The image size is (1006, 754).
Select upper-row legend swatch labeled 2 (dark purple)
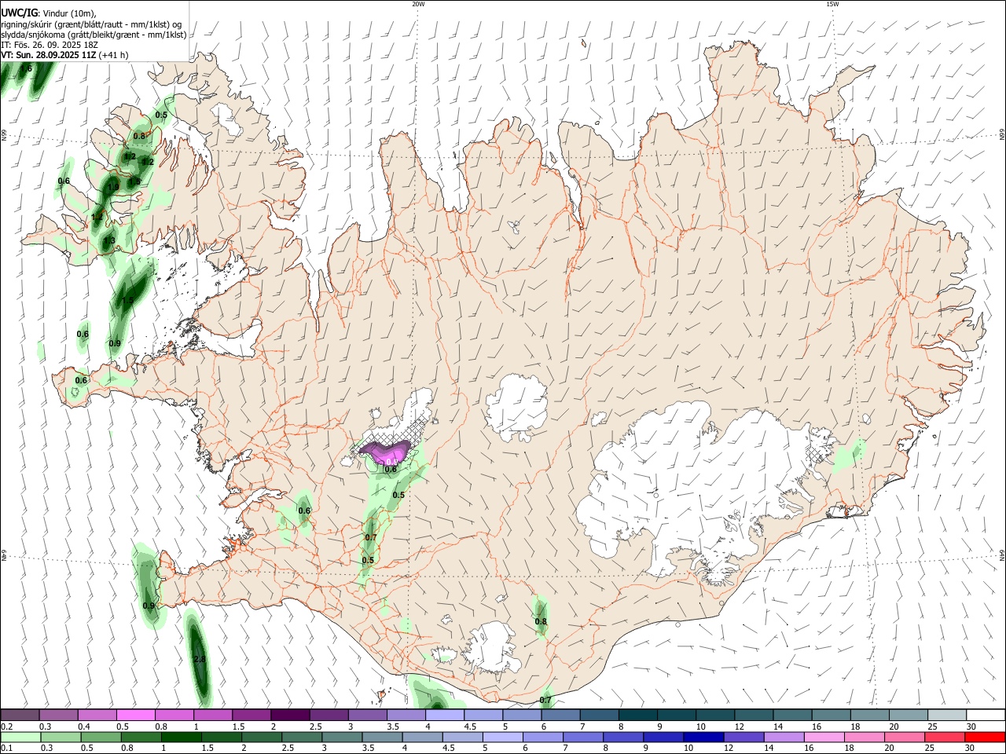click(290, 715)
